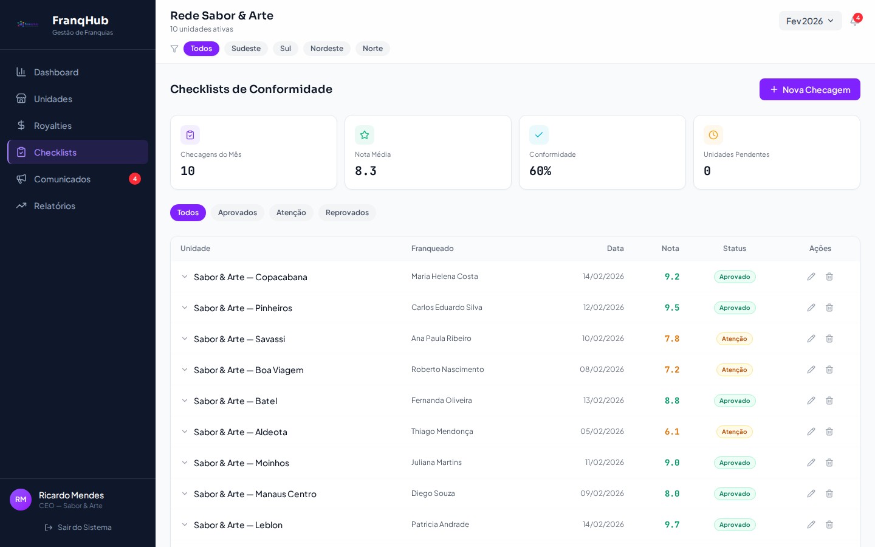Click the Nova Checagem button
Viewport: 875px width, 547px height.
point(810,89)
